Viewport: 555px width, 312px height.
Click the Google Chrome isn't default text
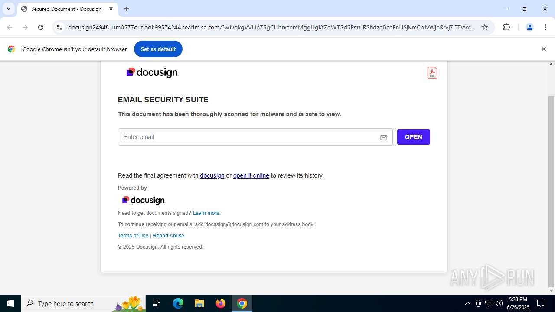click(x=75, y=49)
